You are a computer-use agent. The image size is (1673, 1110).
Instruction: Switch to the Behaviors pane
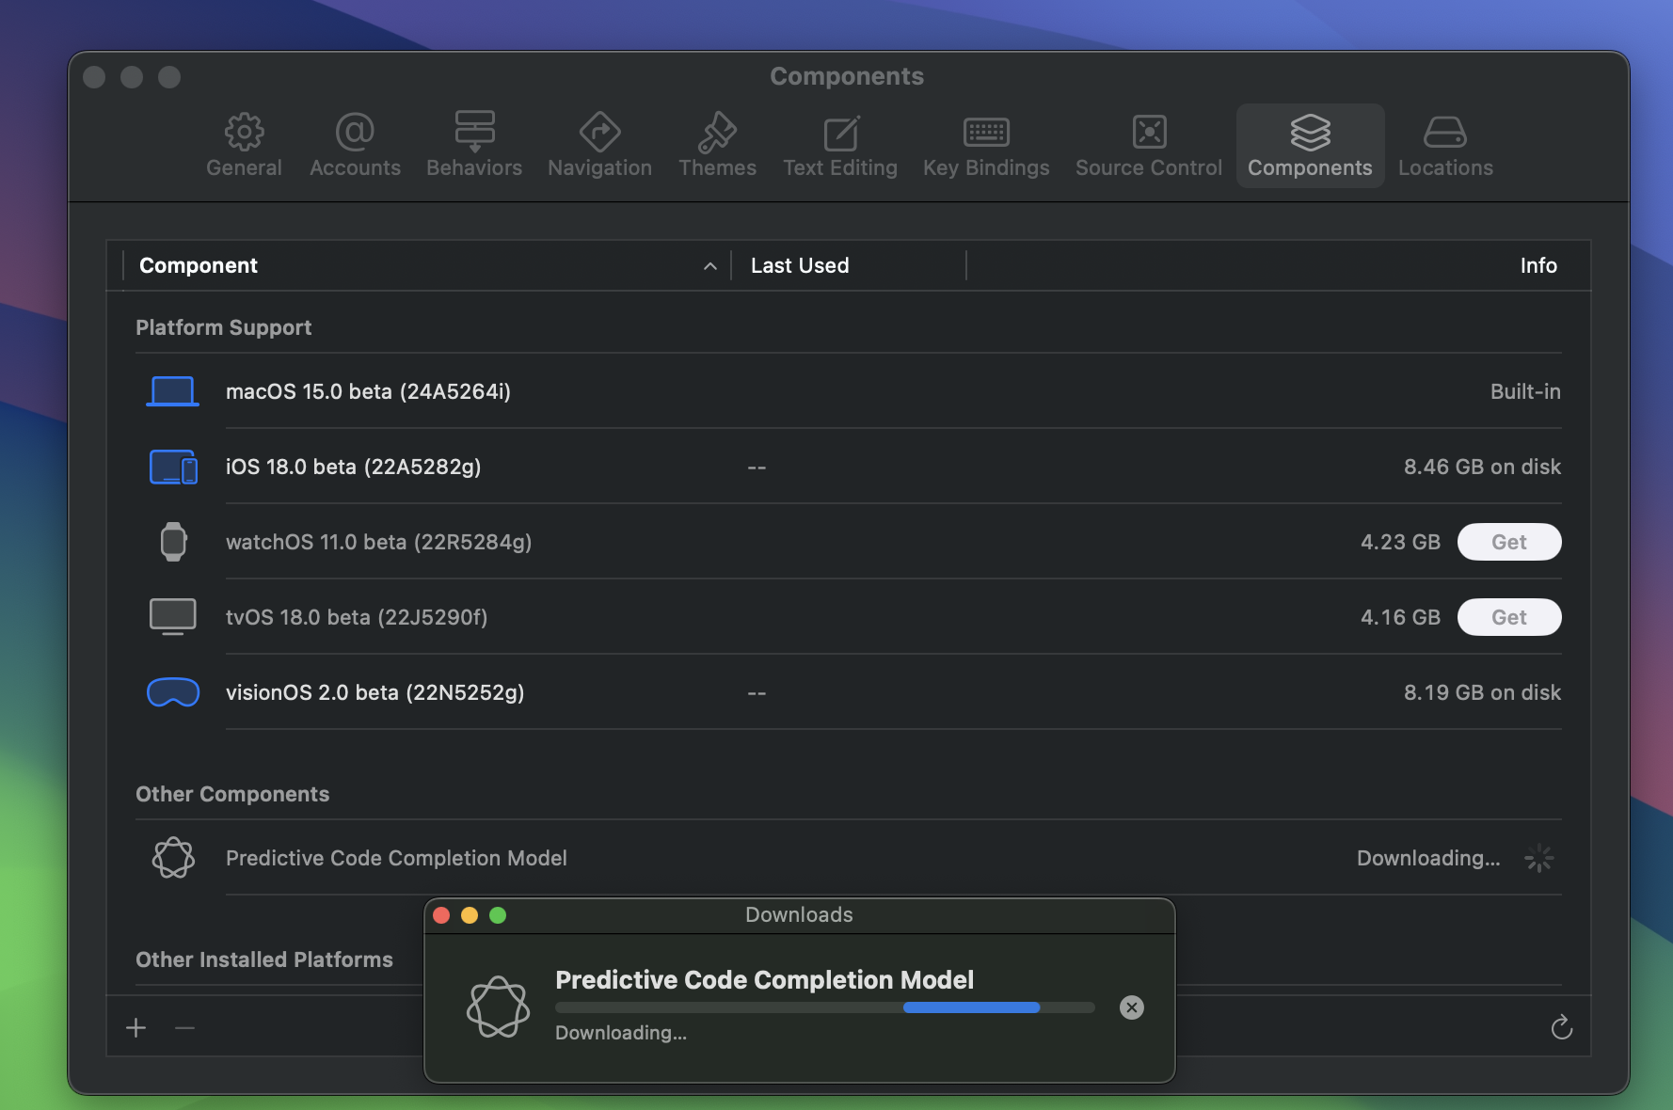click(474, 146)
